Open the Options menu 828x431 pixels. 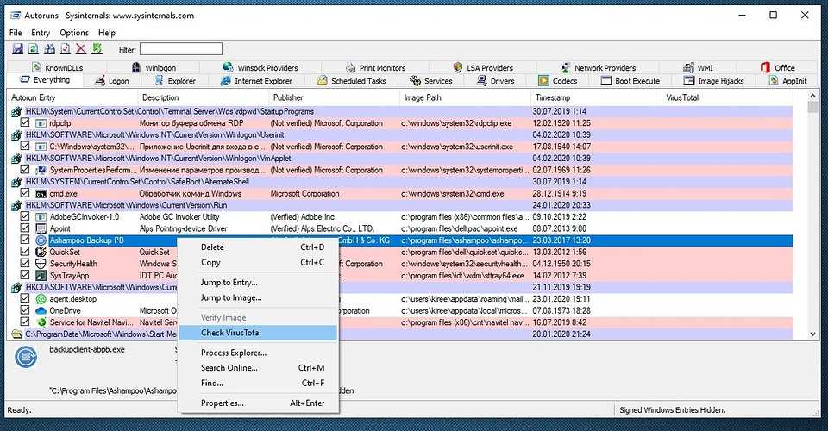[x=74, y=33]
